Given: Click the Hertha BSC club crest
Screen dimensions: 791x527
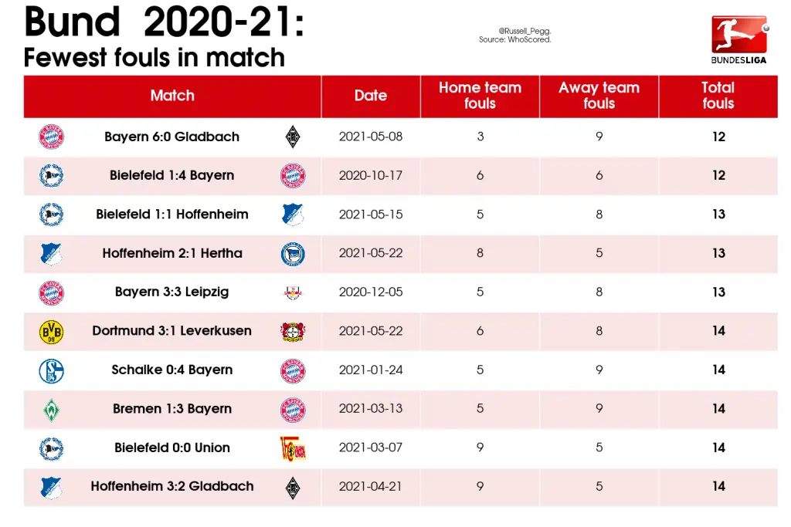Looking at the screenshot, I should tap(293, 253).
